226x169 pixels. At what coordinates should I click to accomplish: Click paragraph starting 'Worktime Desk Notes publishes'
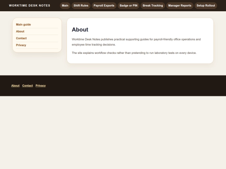coord(136,42)
